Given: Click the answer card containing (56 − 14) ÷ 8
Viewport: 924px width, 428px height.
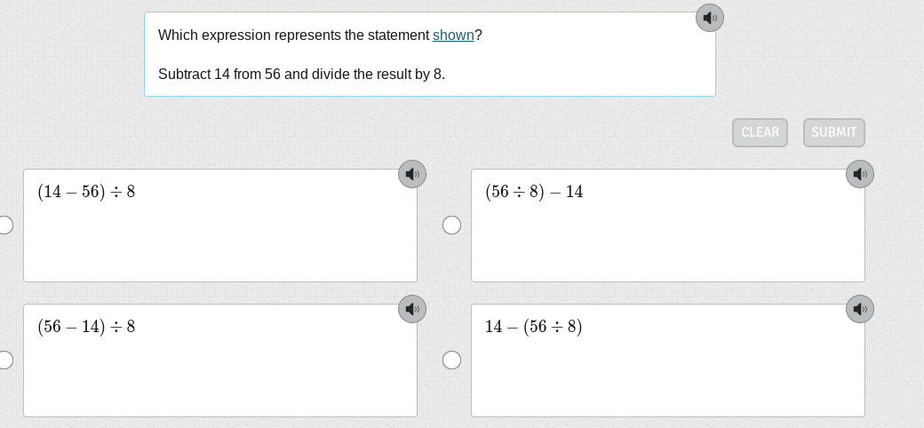Looking at the screenshot, I should point(220,361).
